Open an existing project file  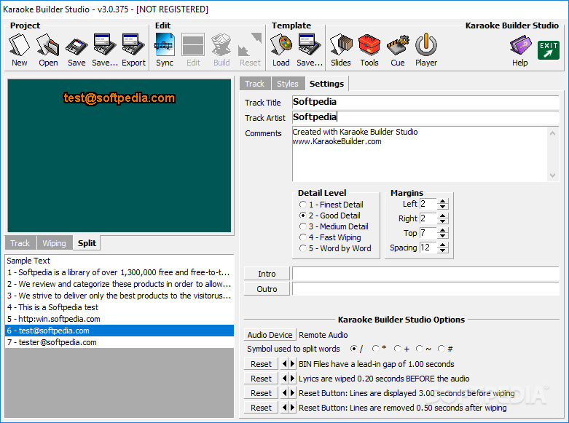click(48, 50)
